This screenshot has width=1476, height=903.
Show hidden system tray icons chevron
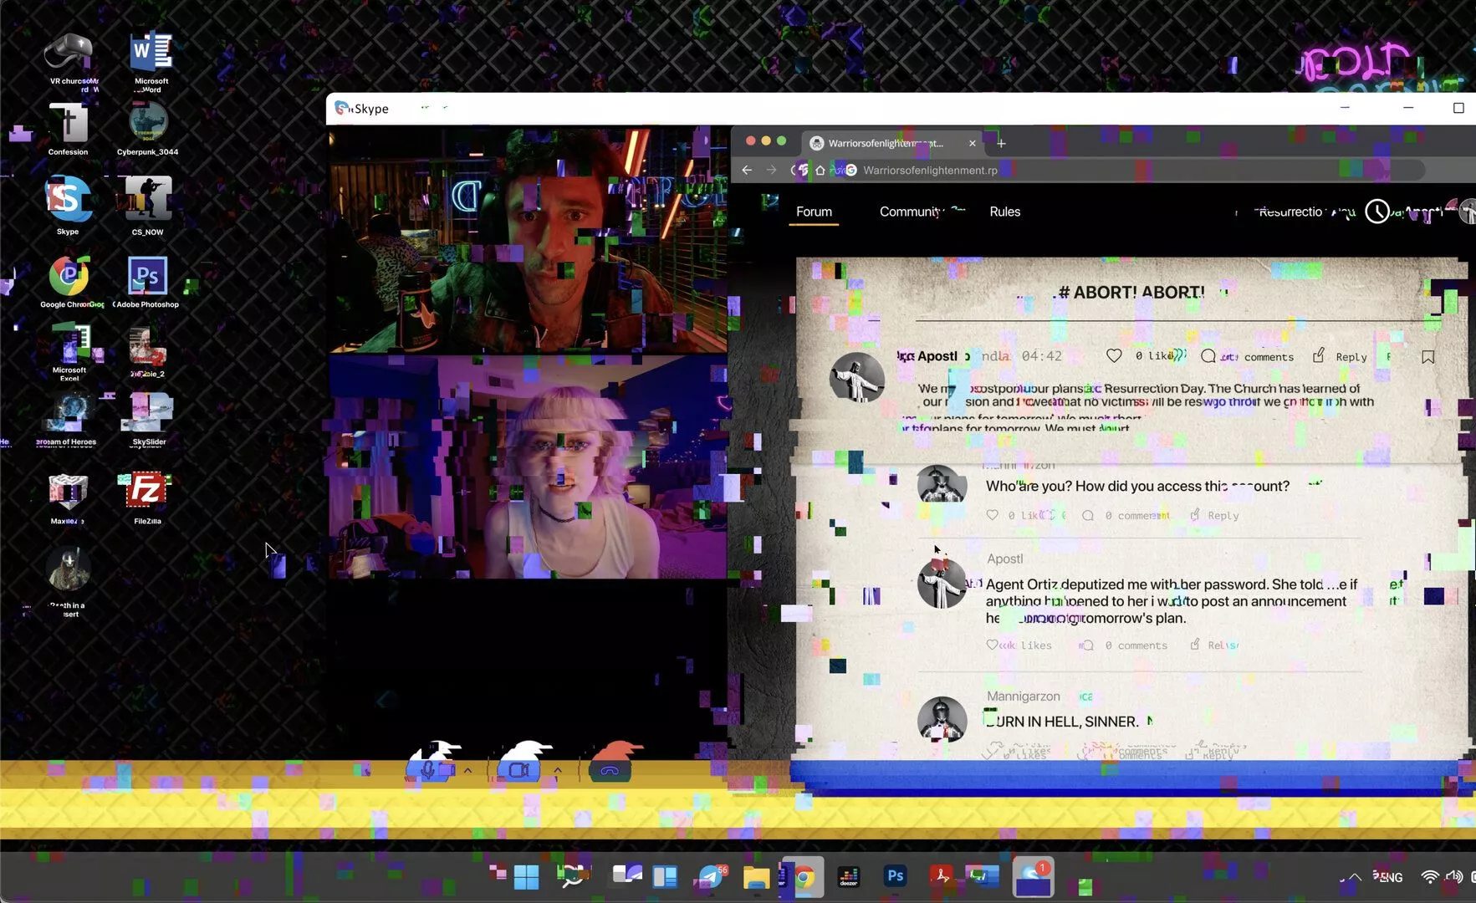pyautogui.click(x=1355, y=877)
